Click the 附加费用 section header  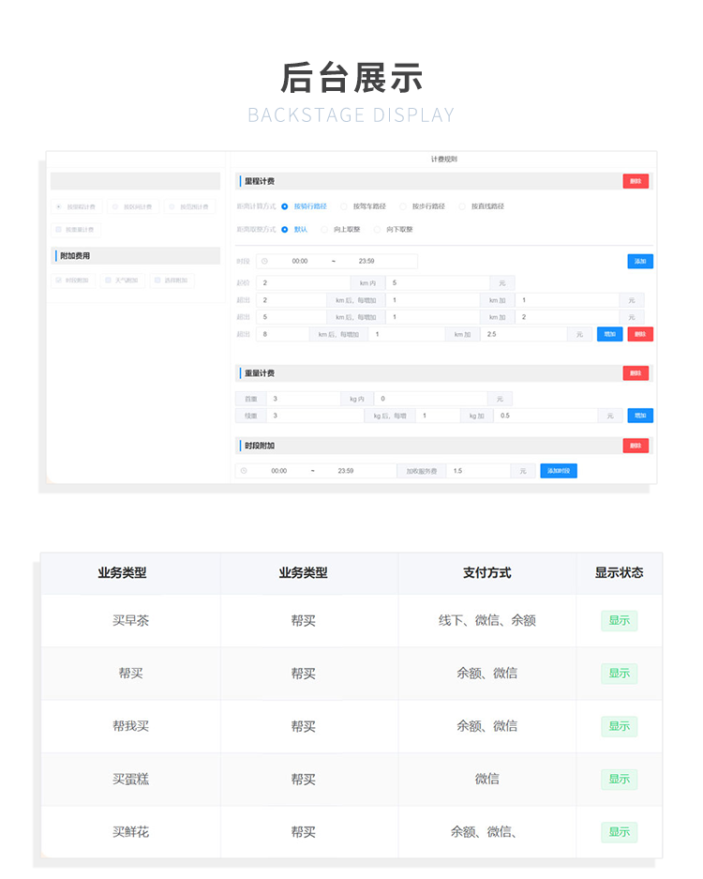[x=136, y=255]
